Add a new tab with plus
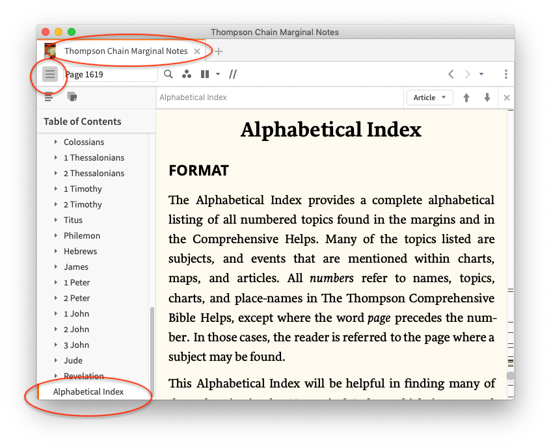Viewport: 551px width, 448px height. point(219,51)
